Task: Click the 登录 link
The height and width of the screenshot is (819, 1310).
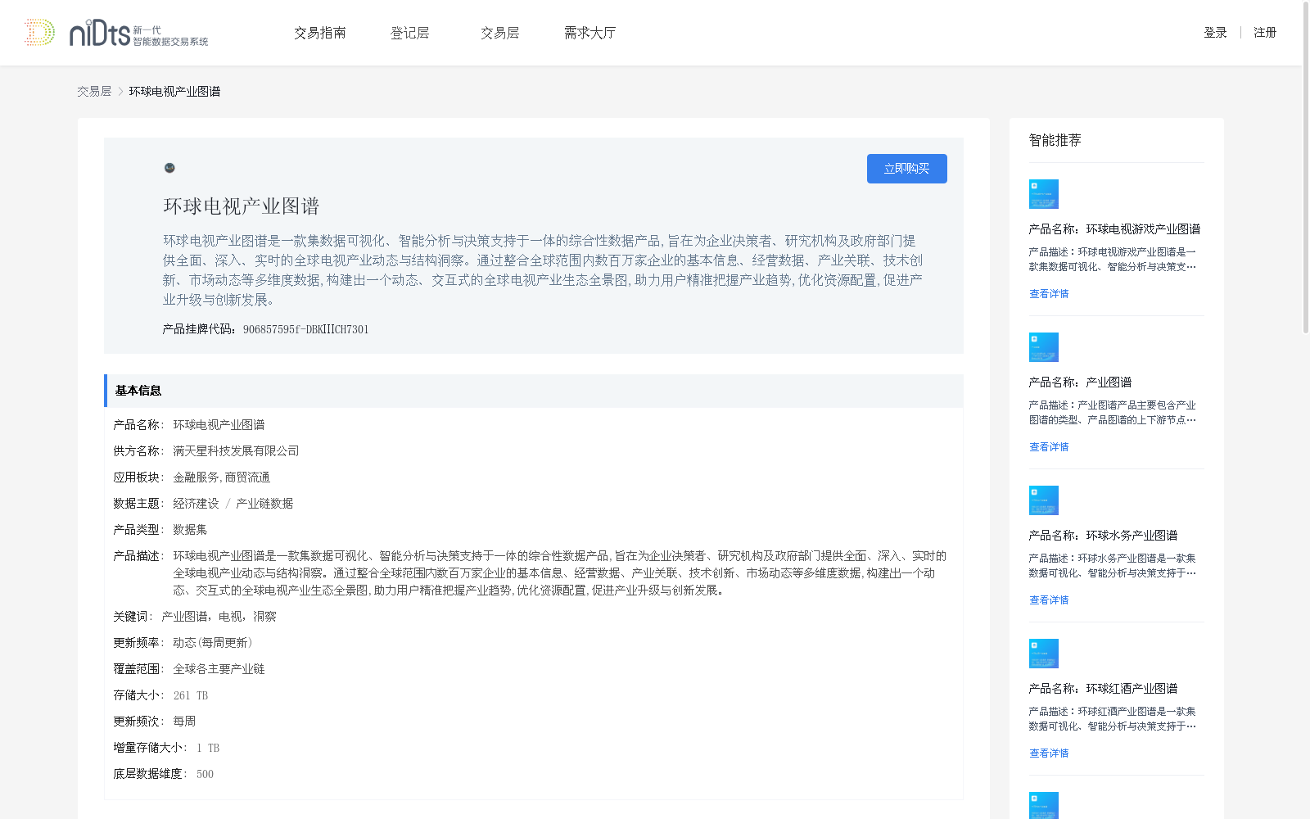Action: pyautogui.click(x=1215, y=33)
